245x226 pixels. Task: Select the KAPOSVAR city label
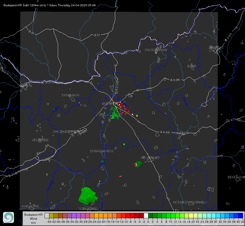[x=30, y=206]
